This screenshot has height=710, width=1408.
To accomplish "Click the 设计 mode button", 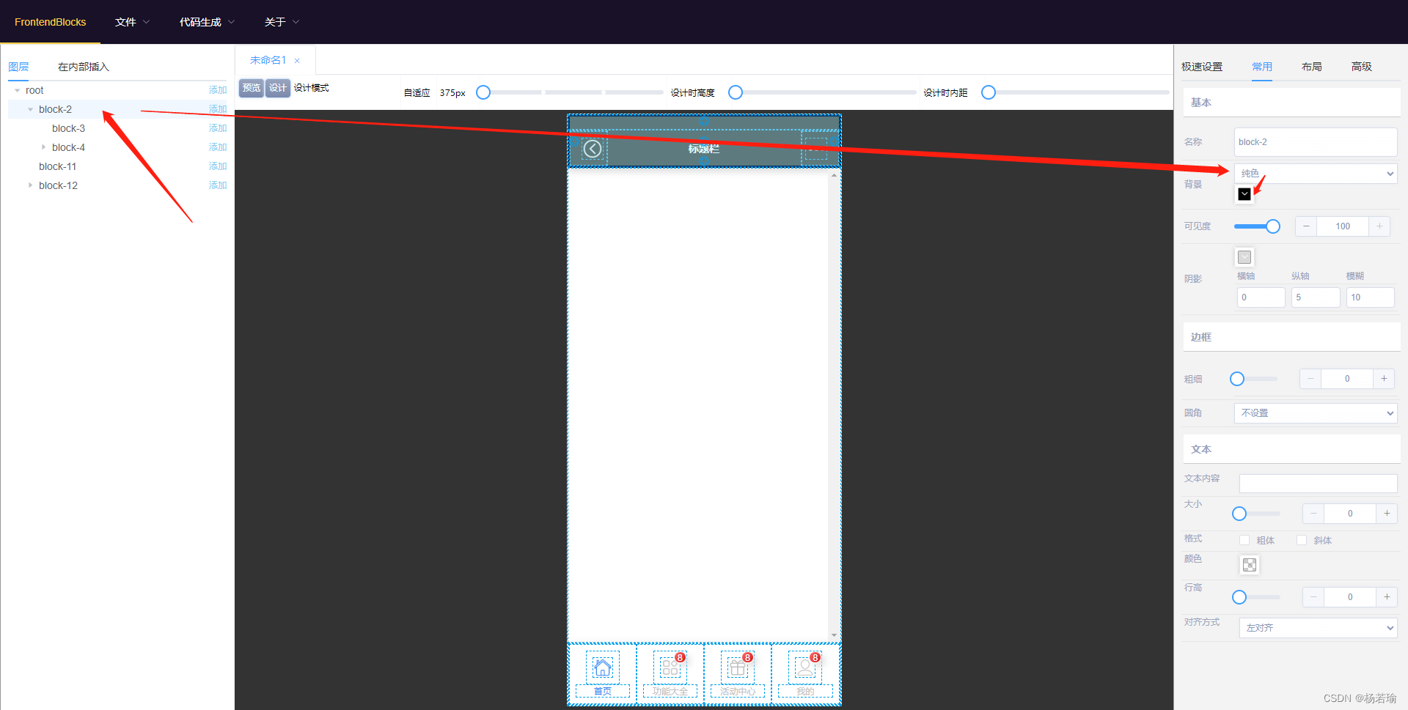I will pos(278,88).
